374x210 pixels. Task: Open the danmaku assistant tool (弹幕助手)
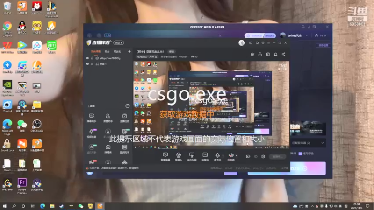(x=91, y=118)
